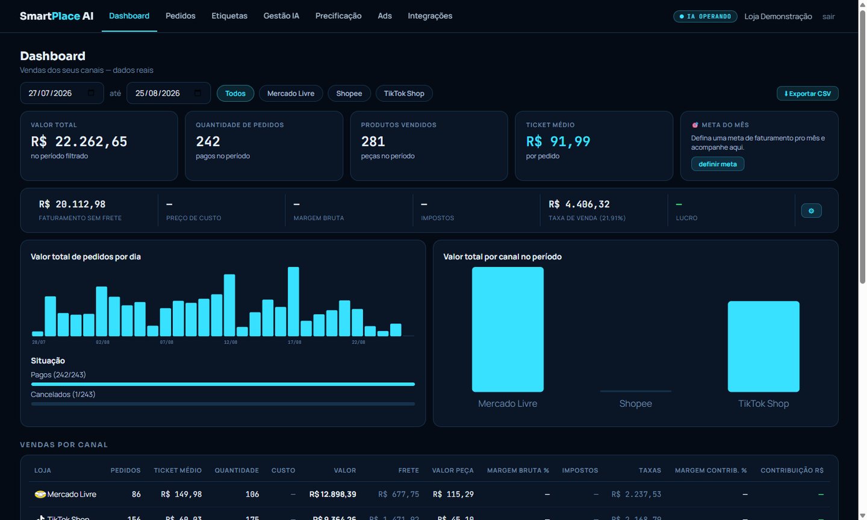Click the FRETE column header
The width and height of the screenshot is (867, 520).
tap(408, 470)
